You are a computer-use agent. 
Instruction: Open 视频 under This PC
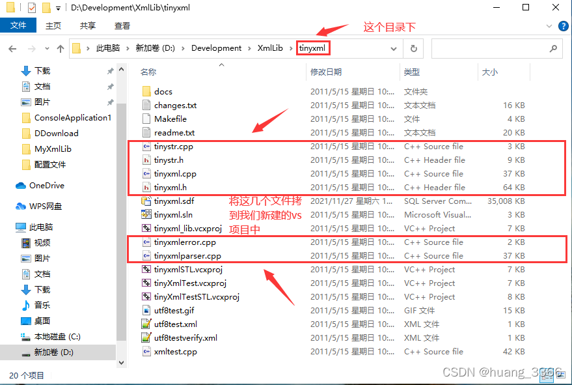[35, 243]
